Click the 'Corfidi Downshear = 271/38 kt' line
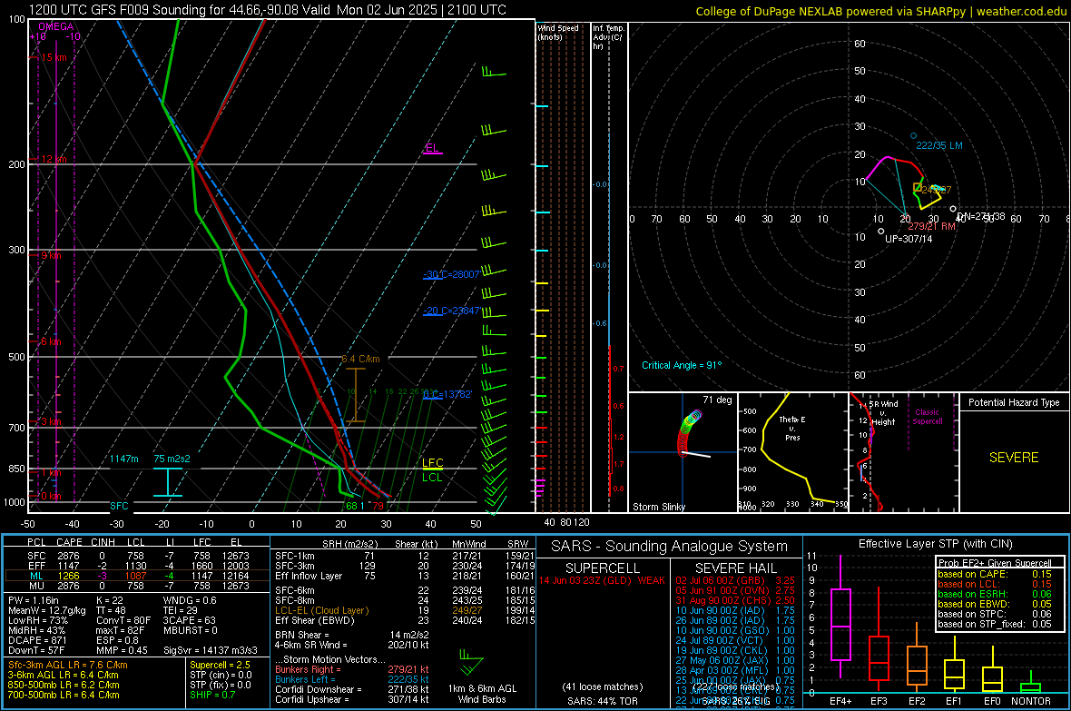 click(x=352, y=689)
